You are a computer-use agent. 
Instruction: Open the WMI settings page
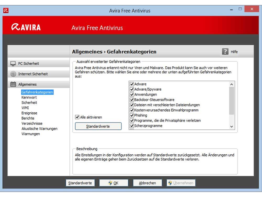(25, 108)
